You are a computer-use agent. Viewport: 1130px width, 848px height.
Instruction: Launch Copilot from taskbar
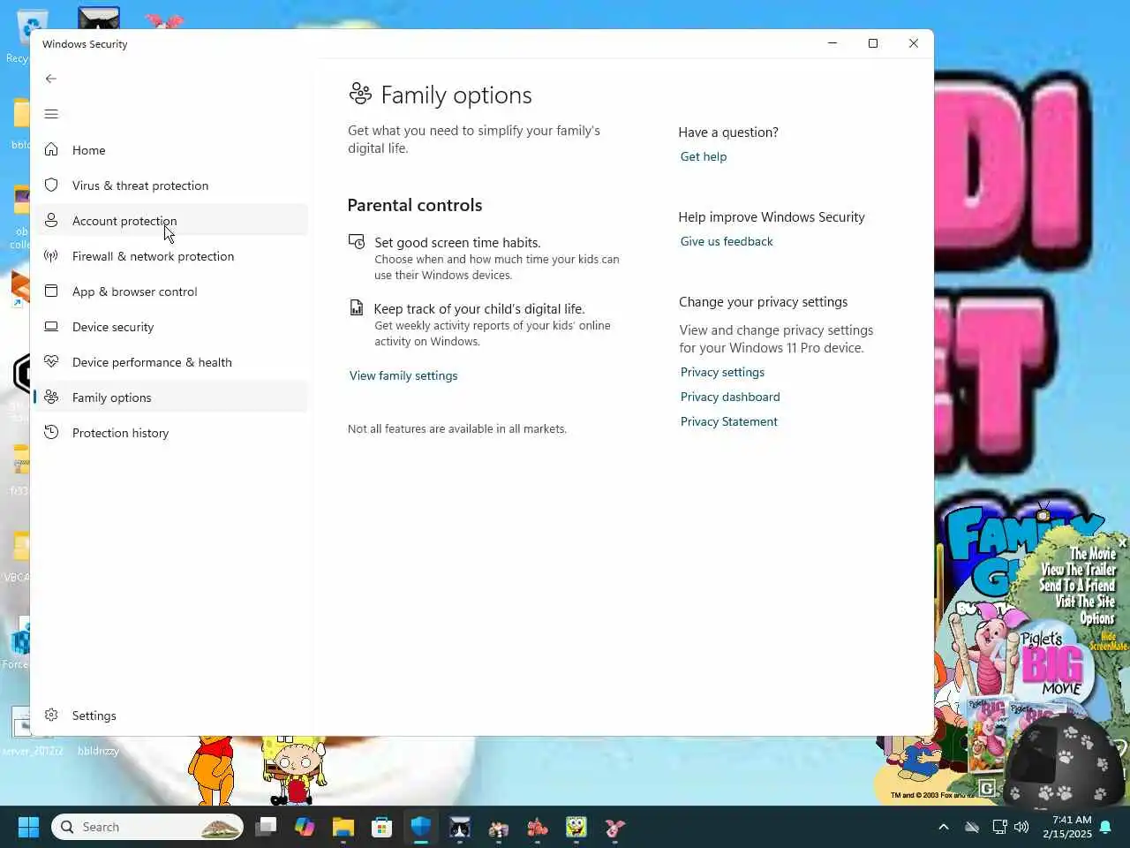[305, 827]
